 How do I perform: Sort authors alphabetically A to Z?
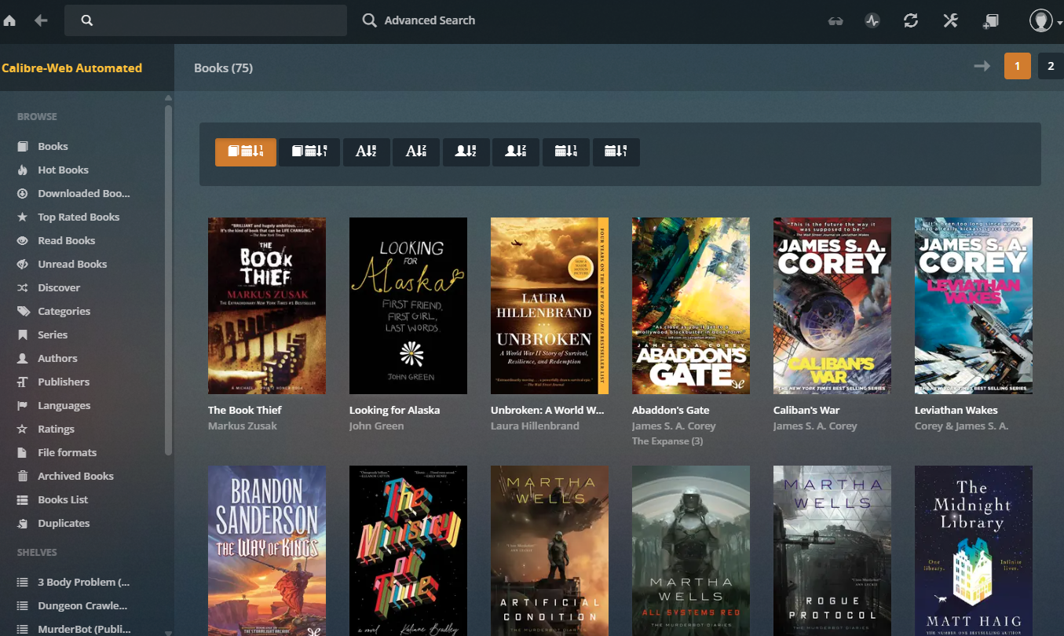[x=466, y=152]
